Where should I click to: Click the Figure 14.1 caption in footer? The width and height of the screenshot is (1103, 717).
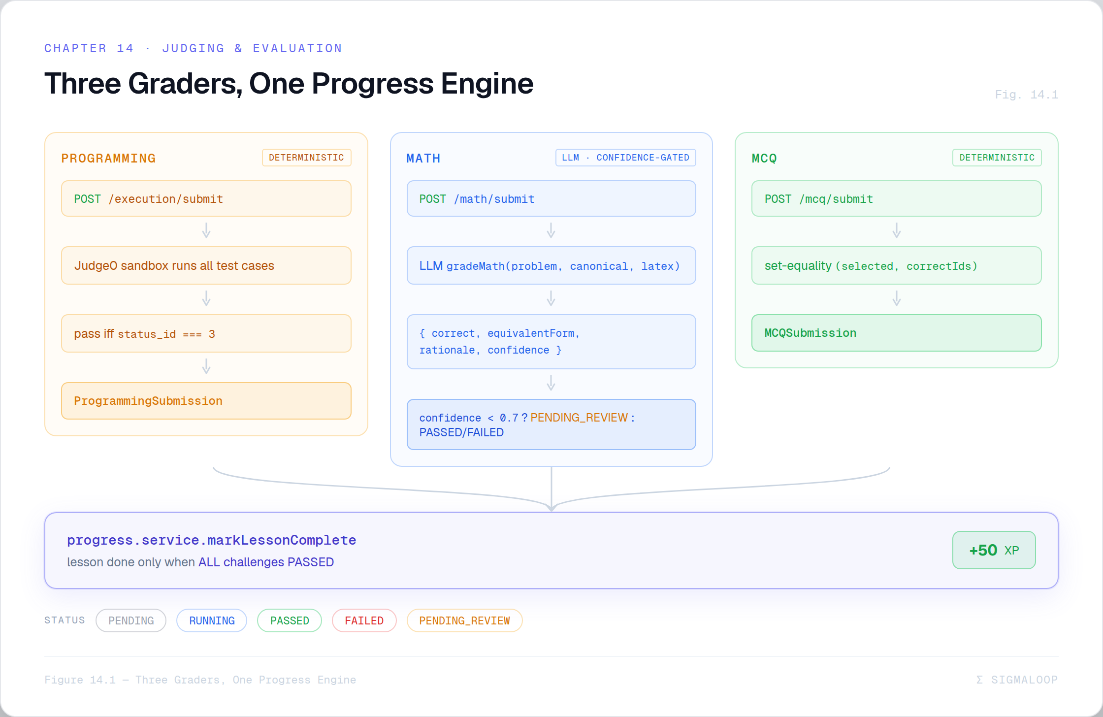coord(200,680)
